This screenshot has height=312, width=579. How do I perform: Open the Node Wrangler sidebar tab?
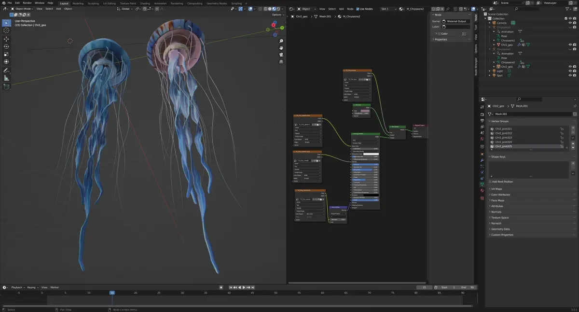[476, 66]
